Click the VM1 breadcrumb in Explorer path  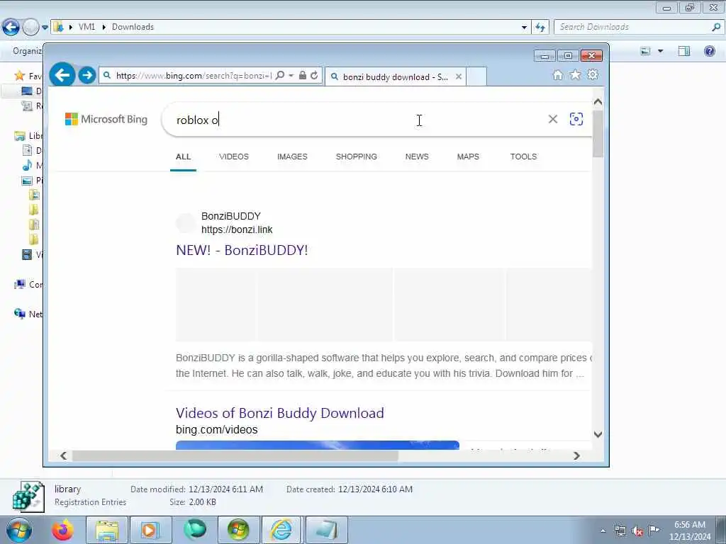(86, 27)
